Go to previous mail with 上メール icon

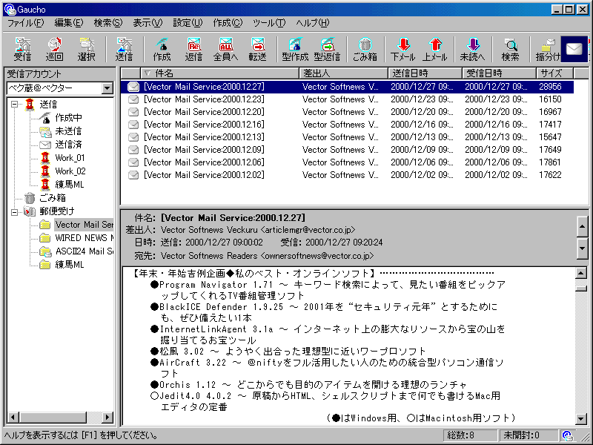[435, 49]
